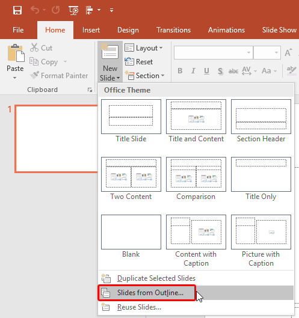Click the Paste clipboard icon
Viewport: 299px width, 318px height.
coord(16,53)
